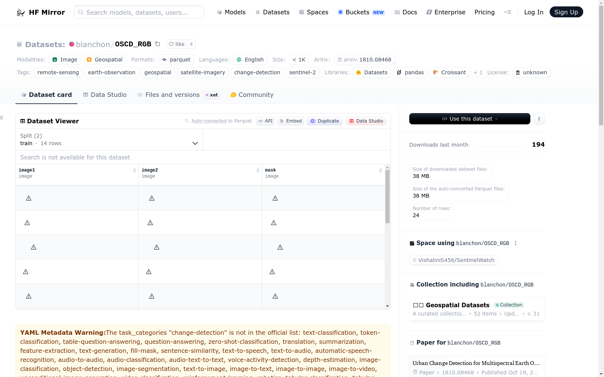Open Spaces in the top navigation
The image size is (604, 377).
[314, 12]
